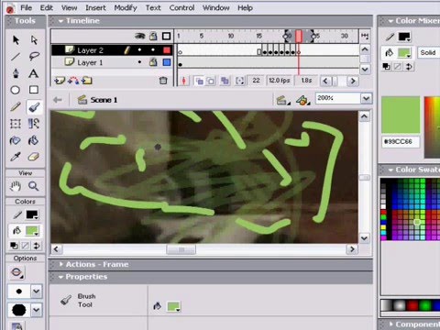Screen dimensions: 440x330
Task: Collapse the Color Swatches panel
Action: pos(390,170)
